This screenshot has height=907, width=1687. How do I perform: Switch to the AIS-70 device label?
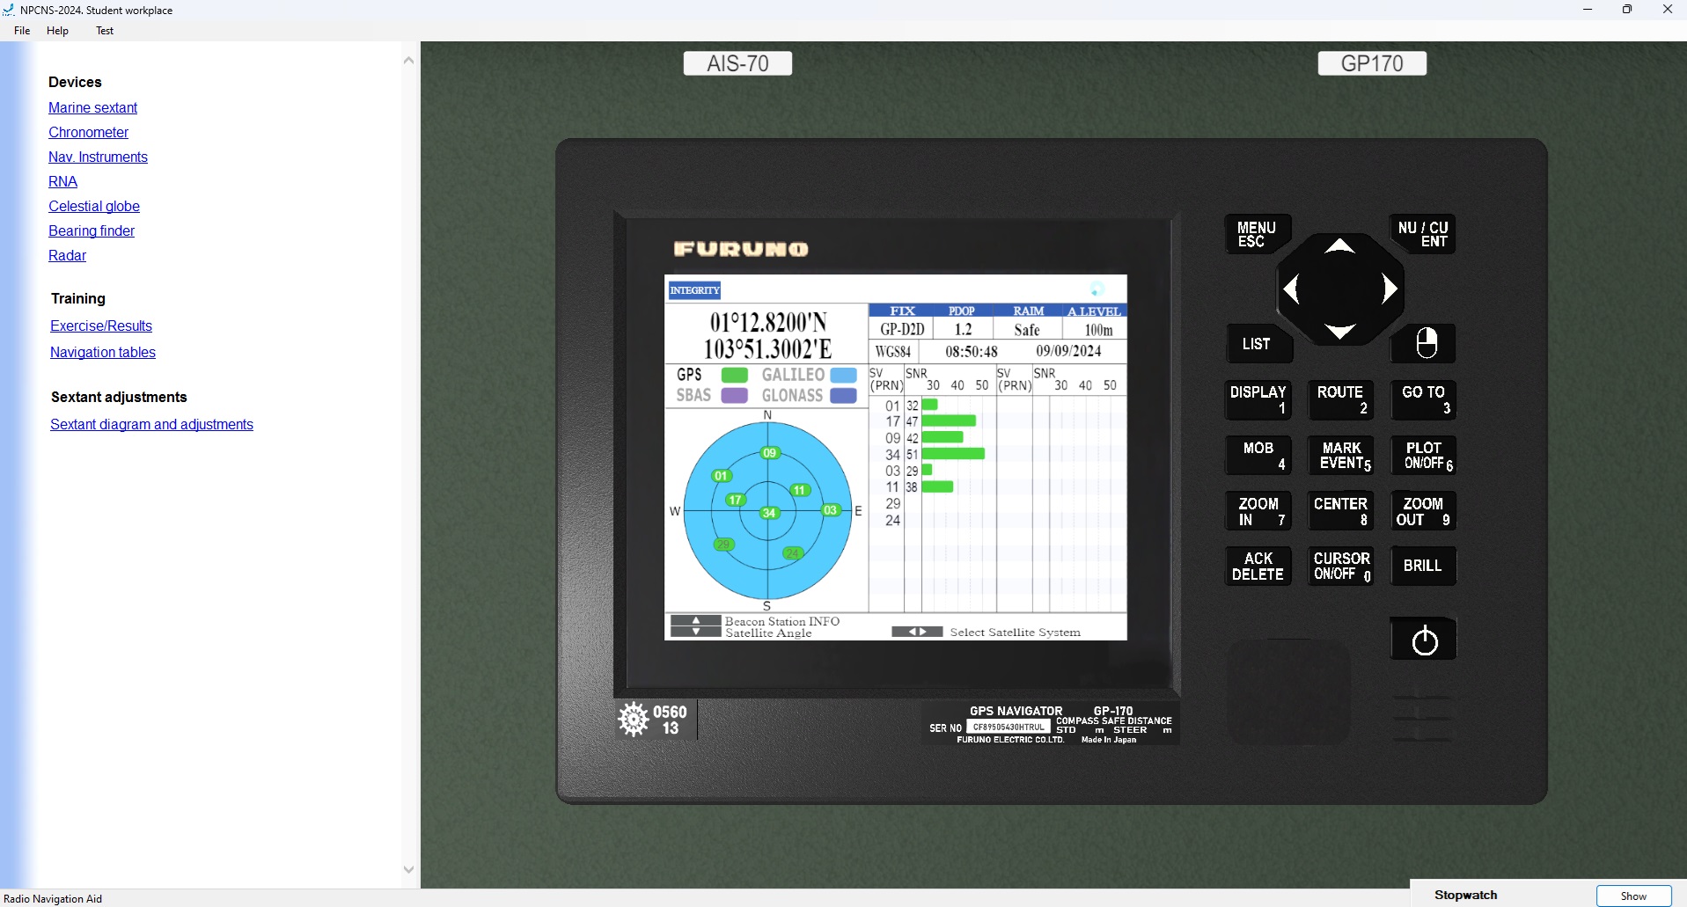[x=737, y=63]
